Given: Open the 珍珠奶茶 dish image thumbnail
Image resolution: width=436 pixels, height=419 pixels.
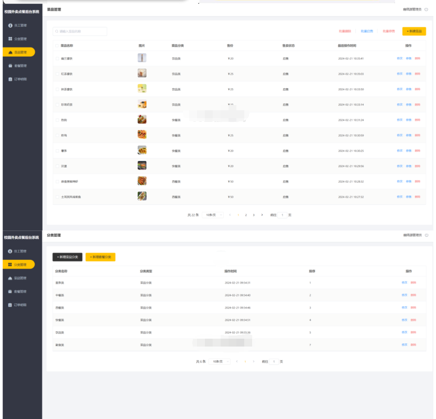Looking at the screenshot, I should click(x=142, y=104).
